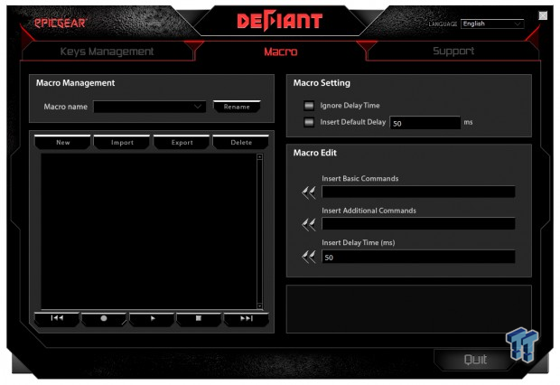This screenshot has height=385, width=560.
Task: Click the macro list scrollbar up arrow
Action: click(x=259, y=157)
